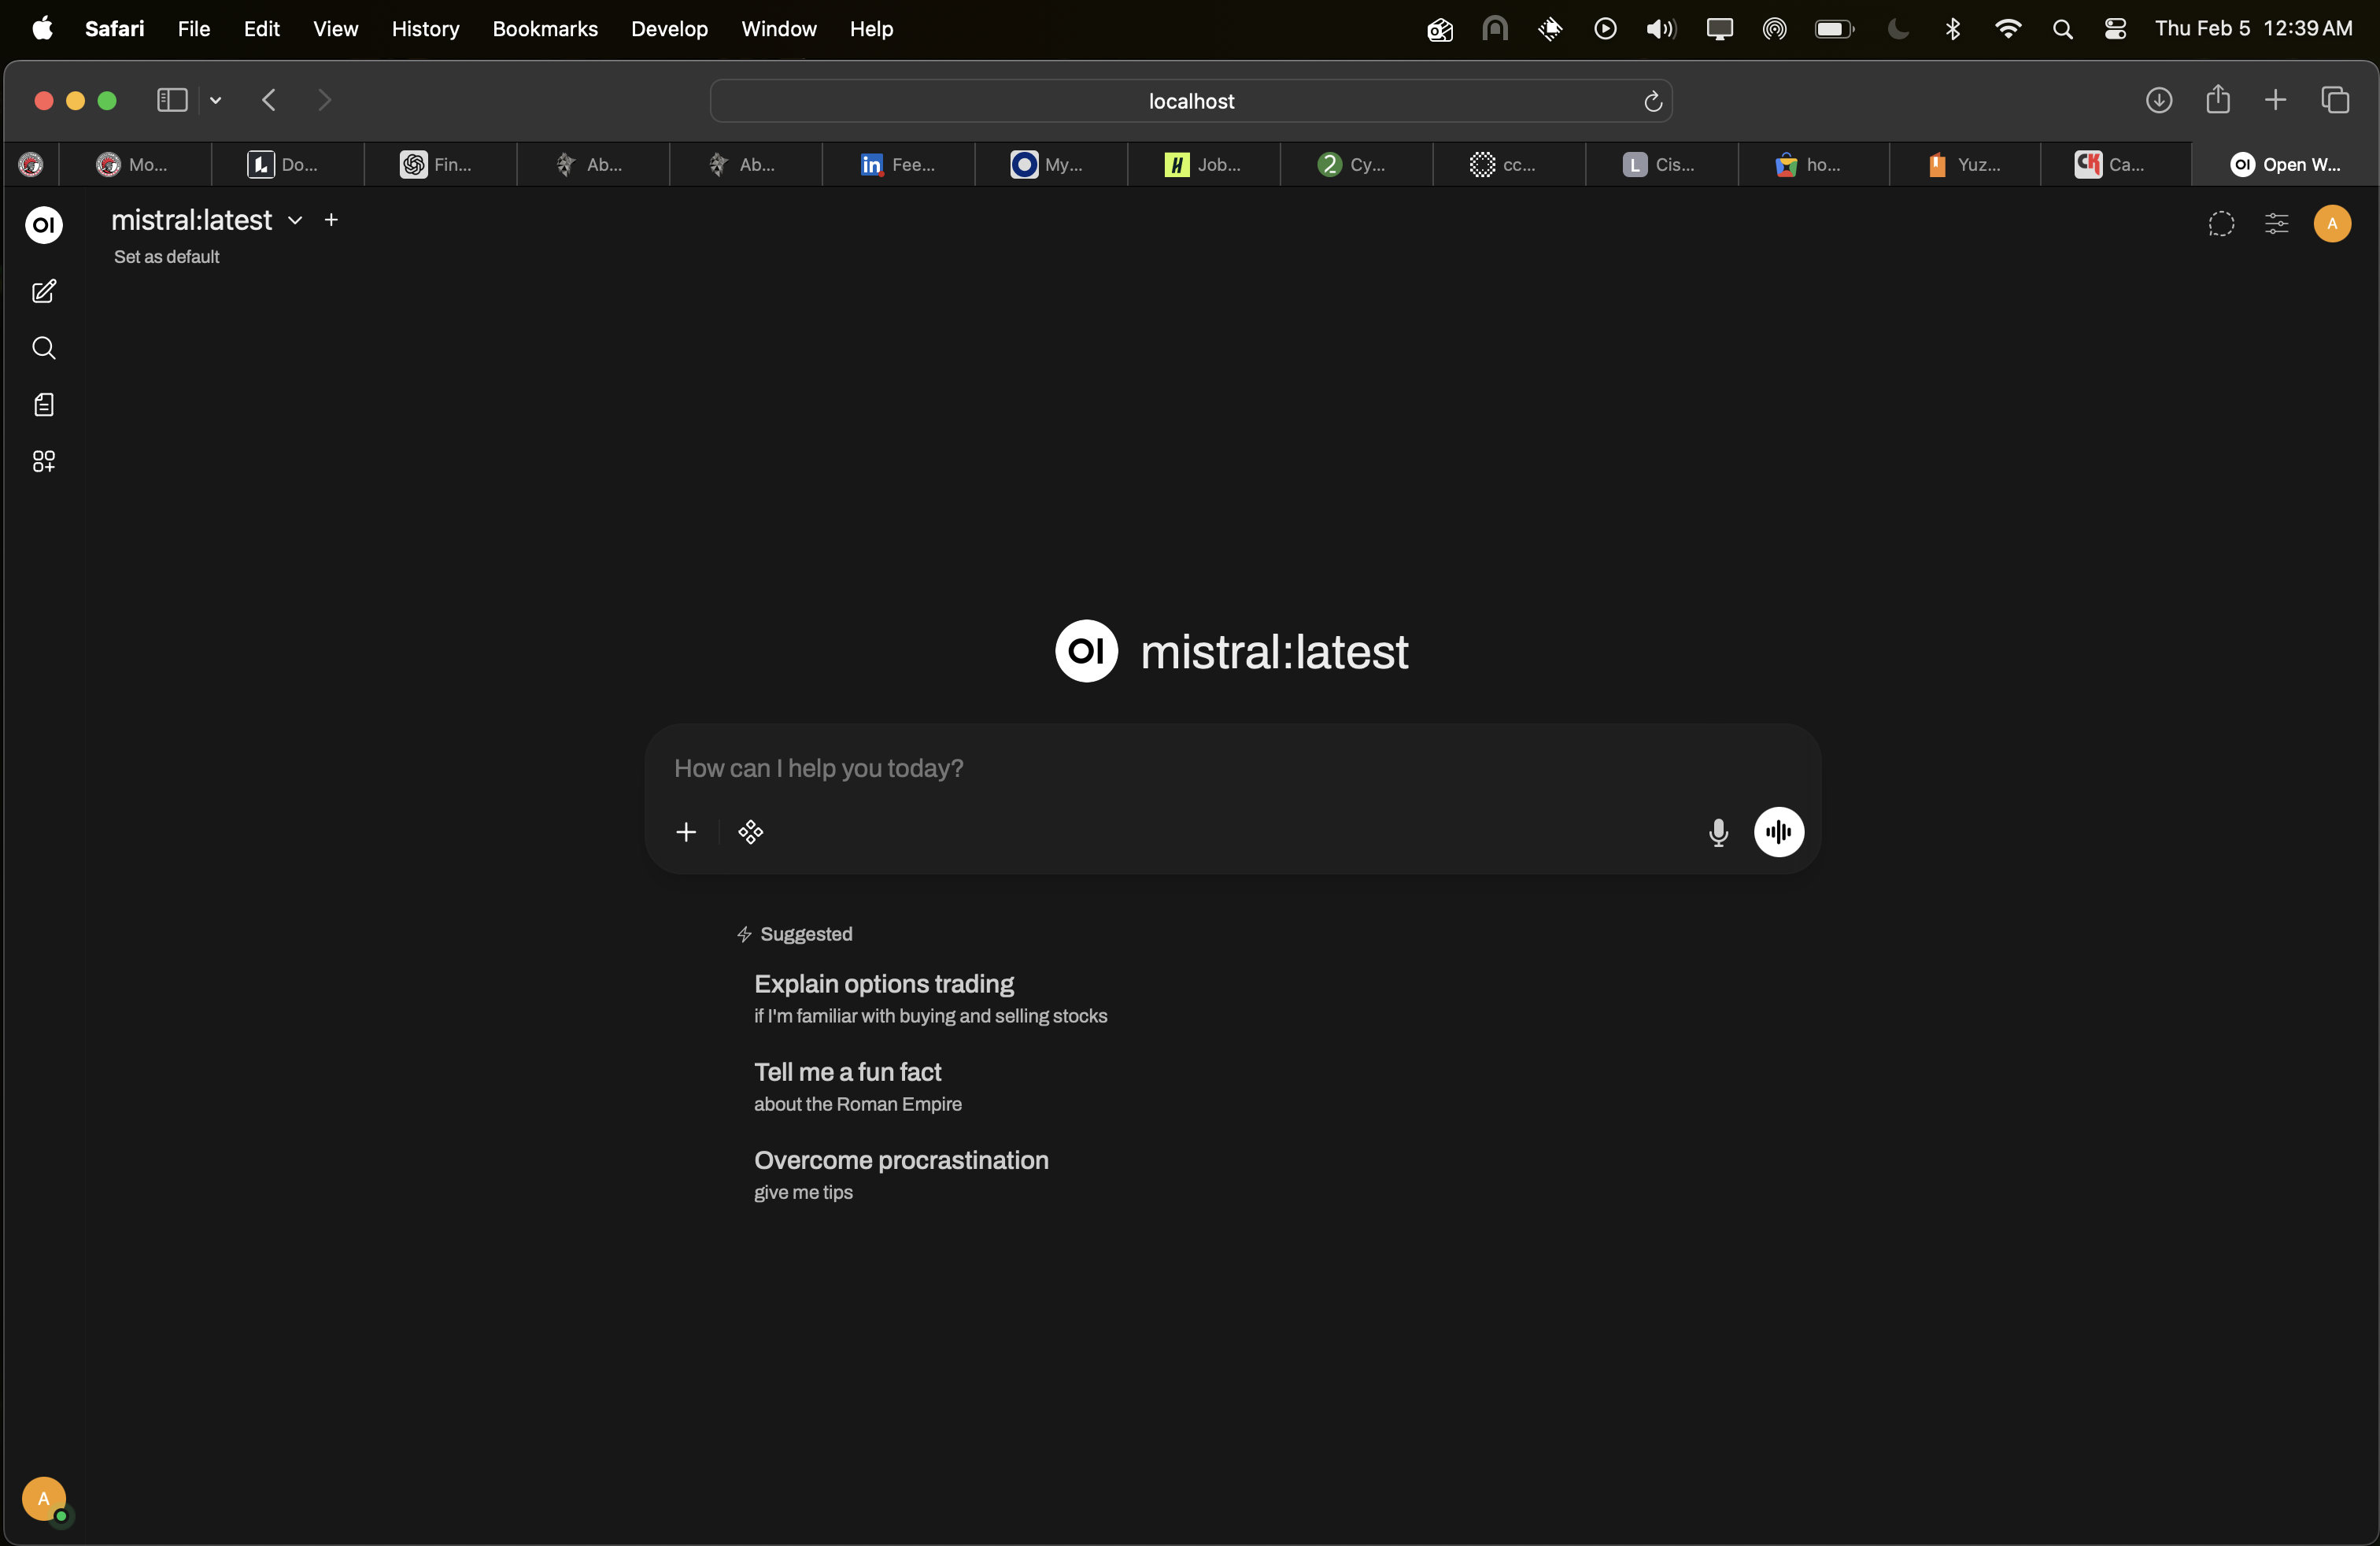The image size is (2380, 1546).
Task: Open the Bookmarks menu
Action: 545,29
